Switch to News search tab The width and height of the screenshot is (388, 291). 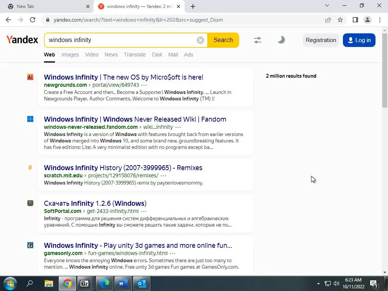(111, 55)
